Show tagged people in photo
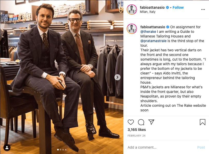This screenshot has height=154, width=209. tap(7, 147)
